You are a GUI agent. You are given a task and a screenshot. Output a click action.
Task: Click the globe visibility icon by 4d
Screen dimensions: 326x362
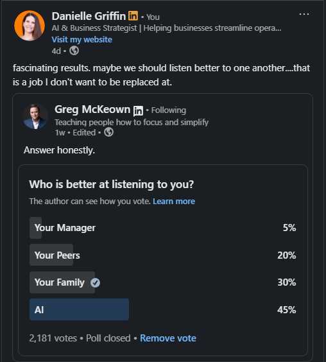click(x=74, y=51)
